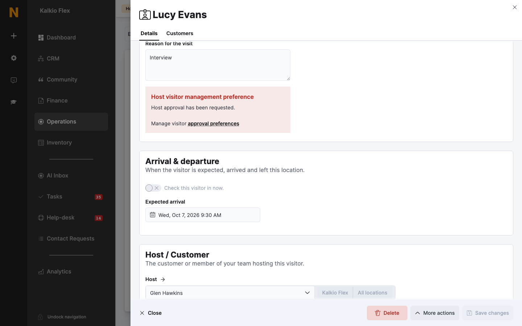The width and height of the screenshot is (522, 326).
Task: Click Undock navigation lock icon
Action: (x=41, y=317)
